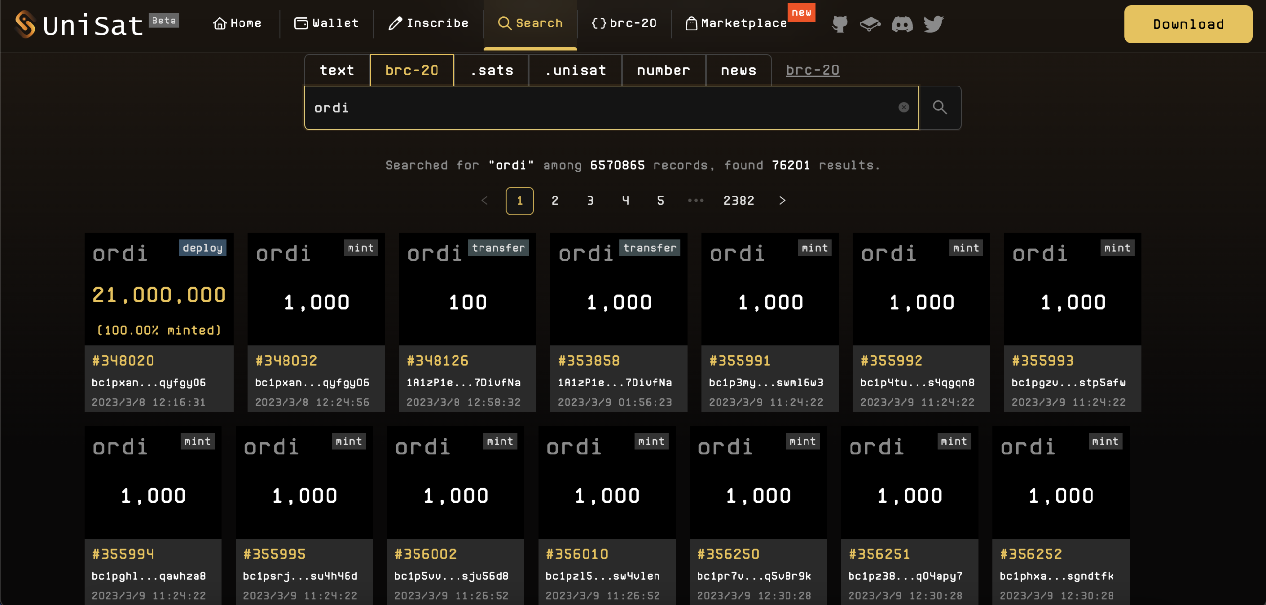
Task: Click address bc1p4tu...s4qgqn8
Action: 917,382
